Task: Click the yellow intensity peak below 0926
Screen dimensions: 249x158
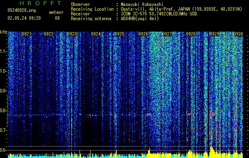Action: [x=149, y=152]
